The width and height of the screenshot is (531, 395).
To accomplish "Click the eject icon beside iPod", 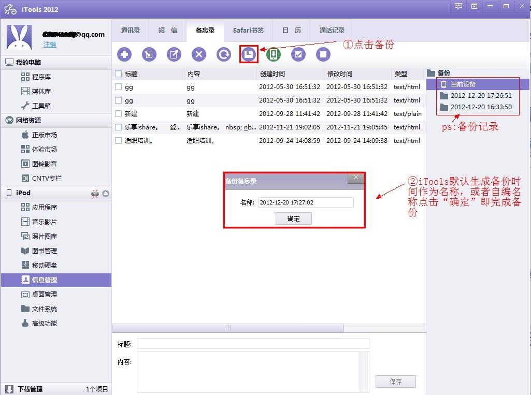I will [106, 194].
